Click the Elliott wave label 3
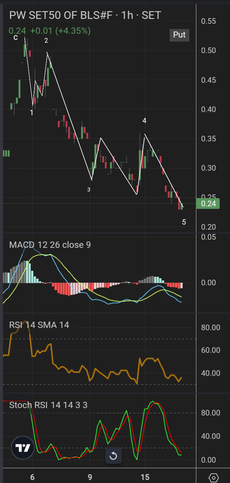This screenshot has width=230, height=483. [x=89, y=189]
